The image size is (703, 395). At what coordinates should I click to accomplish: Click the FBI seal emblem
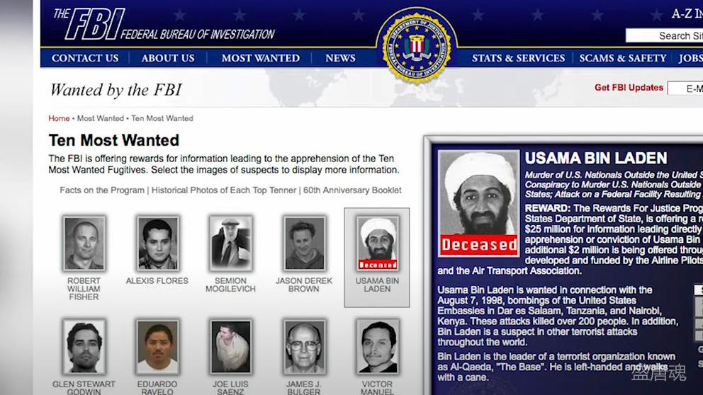[x=417, y=45]
